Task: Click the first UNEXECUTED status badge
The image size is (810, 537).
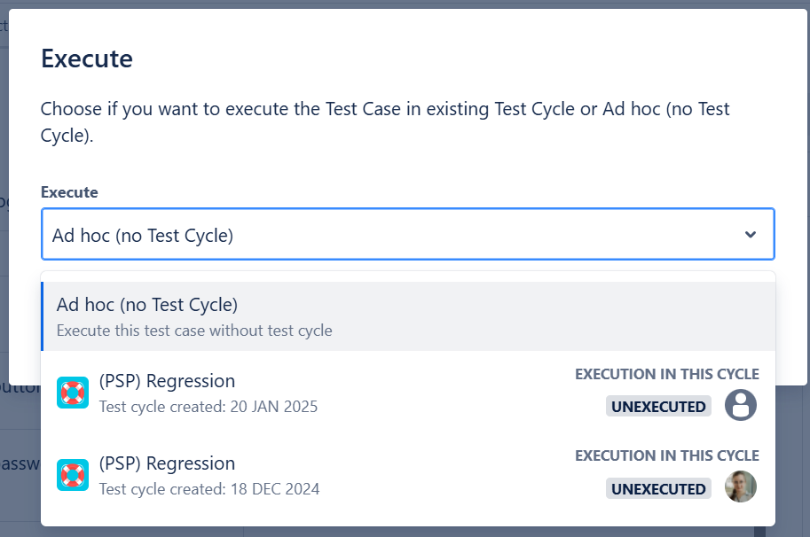Action: point(658,405)
